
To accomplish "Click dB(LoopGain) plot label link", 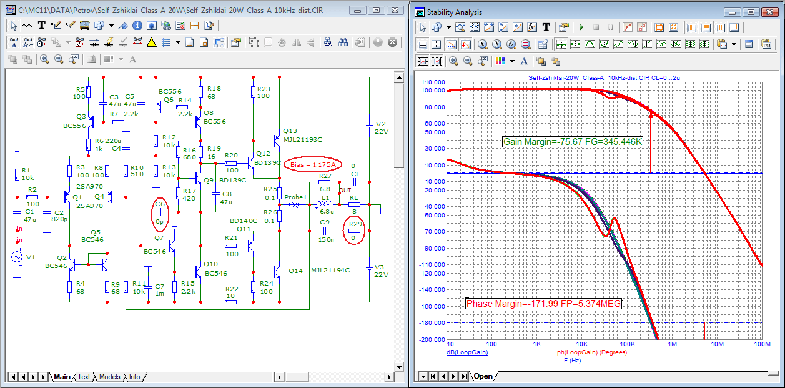I will coord(467,352).
